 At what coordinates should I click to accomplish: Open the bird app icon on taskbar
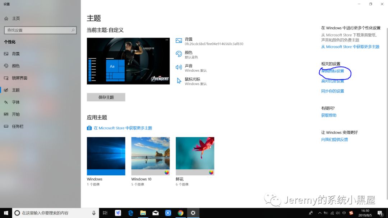(x=118, y=213)
